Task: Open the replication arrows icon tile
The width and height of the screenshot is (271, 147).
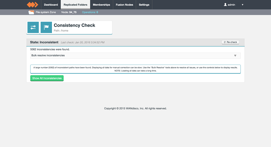Action: click(33, 27)
